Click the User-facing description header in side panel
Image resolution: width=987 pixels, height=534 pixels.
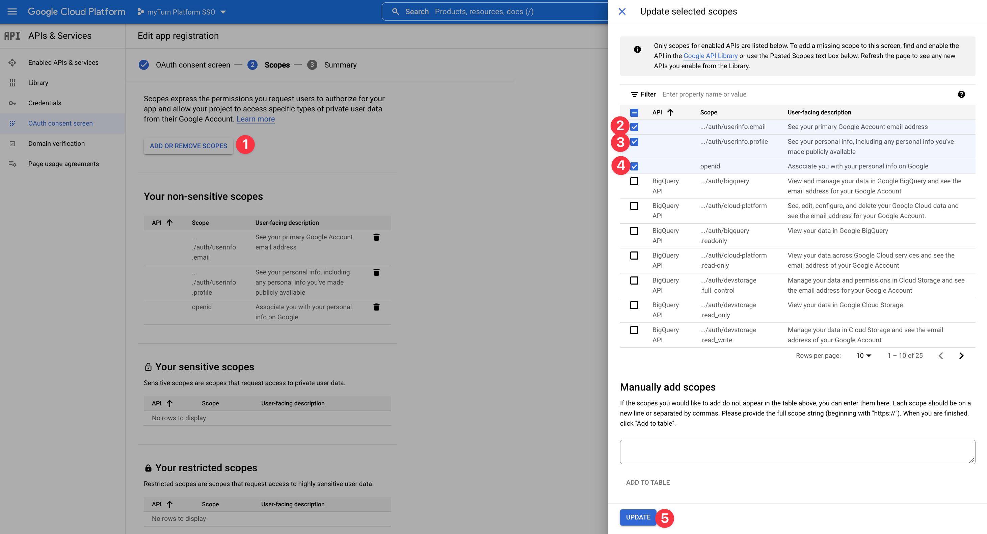[x=819, y=112]
